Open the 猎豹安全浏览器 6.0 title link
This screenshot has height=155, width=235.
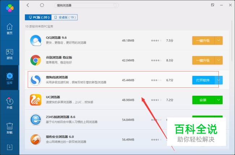60,137
